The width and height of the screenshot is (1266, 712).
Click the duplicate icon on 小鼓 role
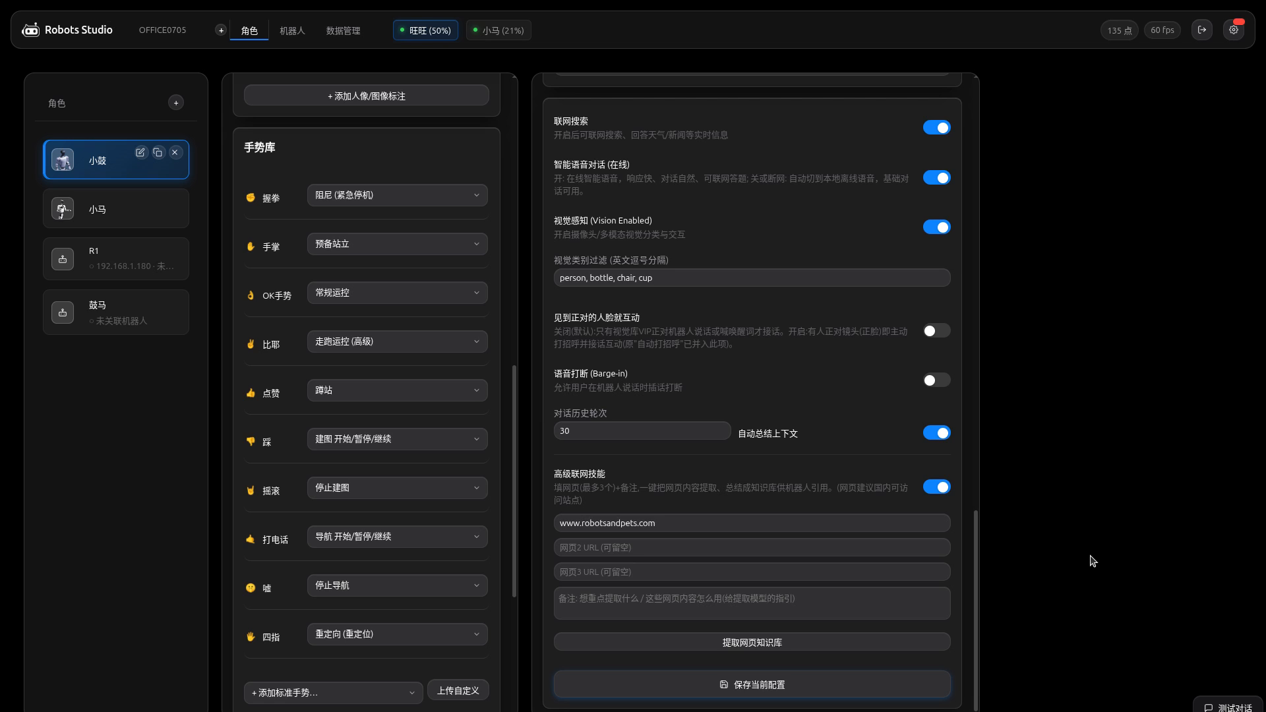158,152
